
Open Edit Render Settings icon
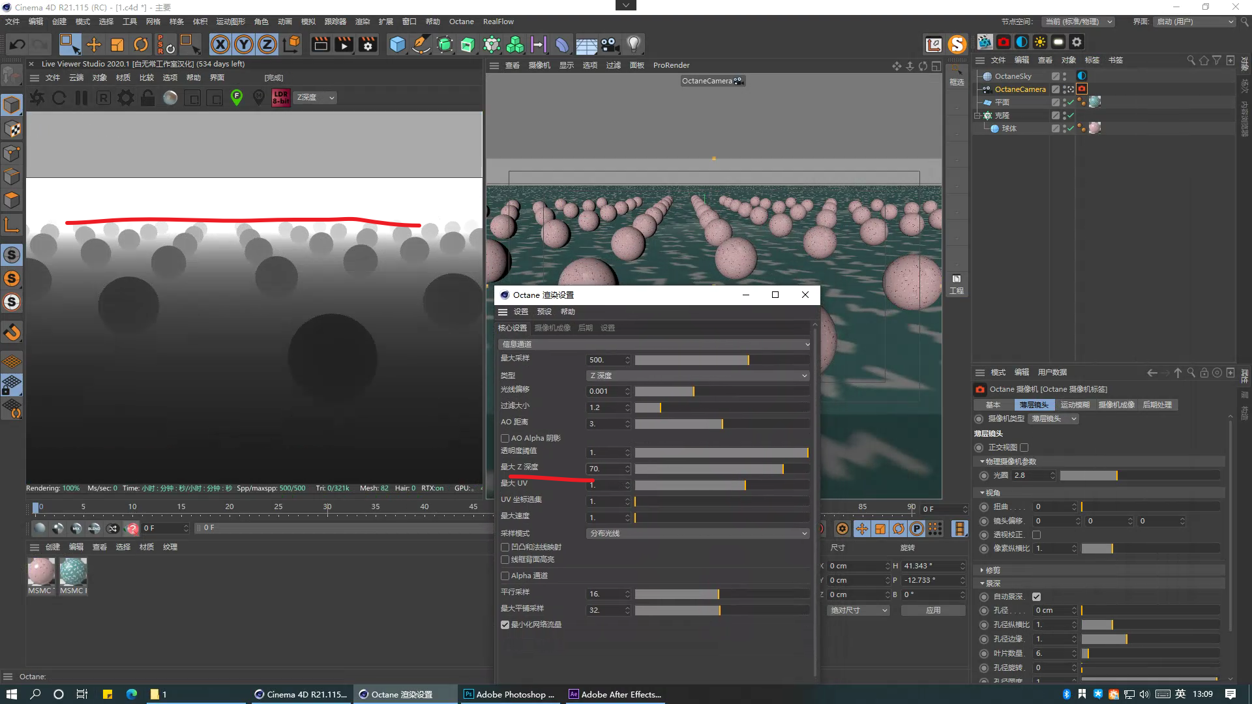(368, 44)
